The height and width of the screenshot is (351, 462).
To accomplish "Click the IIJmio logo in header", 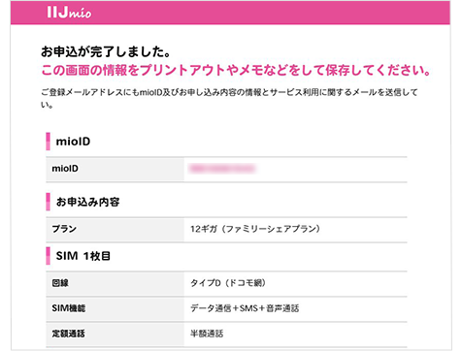I will point(69,13).
